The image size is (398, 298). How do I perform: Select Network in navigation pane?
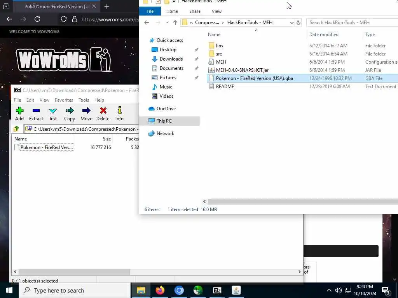coord(165,133)
